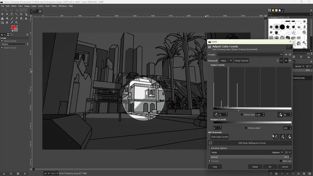Viewport: 313px width, 176px height.
Task: Open the blending Mode Replace dropdown
Action: pyautogui.click(x=247, y=152)
